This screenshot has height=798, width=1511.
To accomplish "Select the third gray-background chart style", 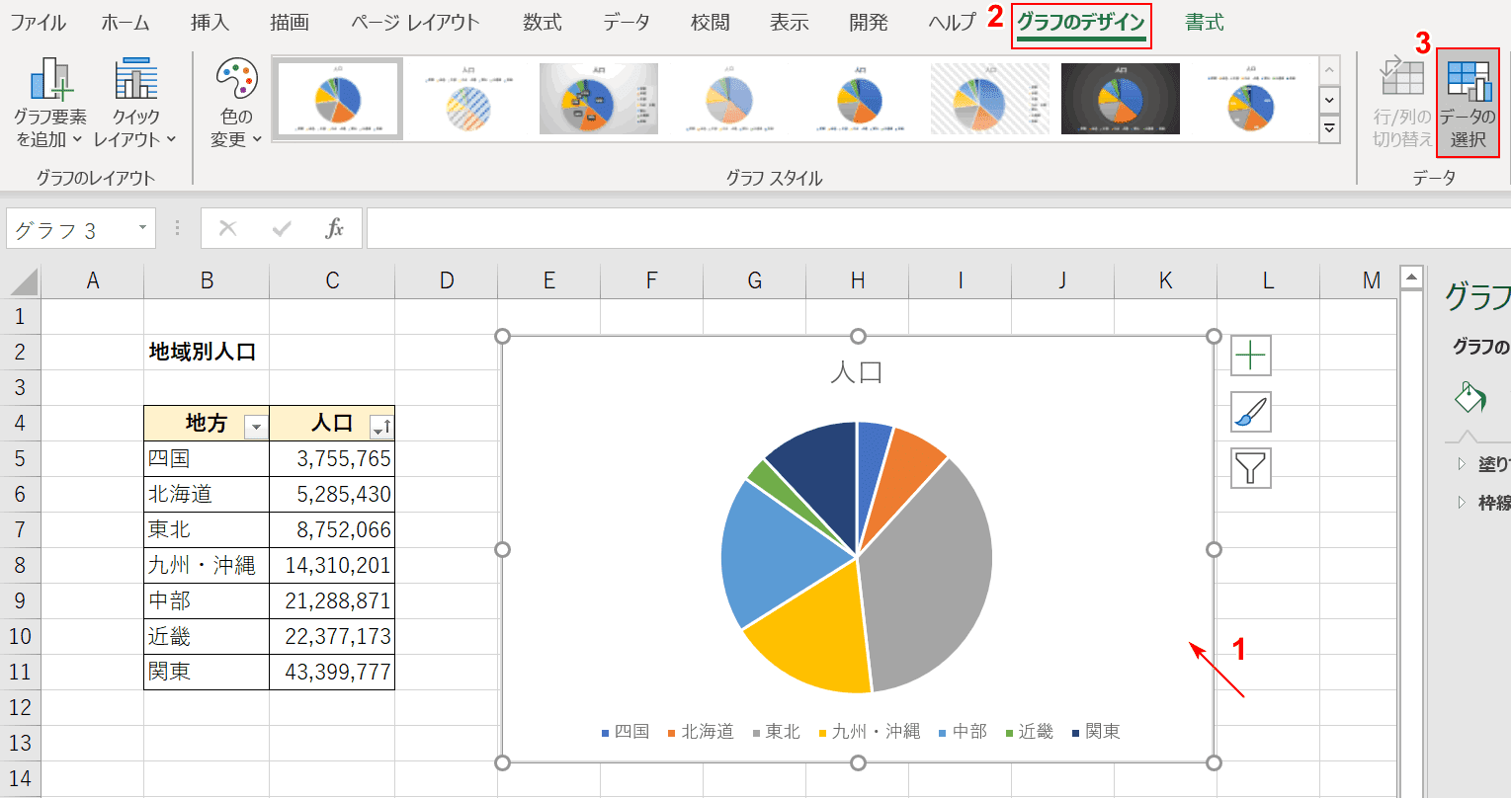I will (x=599, y=99).
